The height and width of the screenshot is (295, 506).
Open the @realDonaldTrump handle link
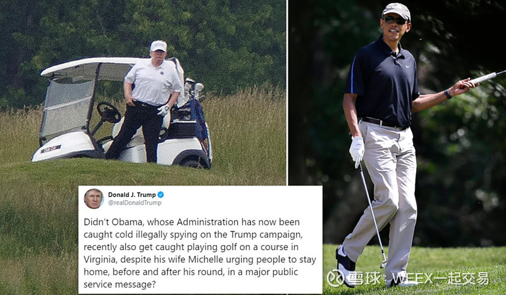click(135, 203)
